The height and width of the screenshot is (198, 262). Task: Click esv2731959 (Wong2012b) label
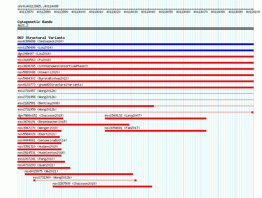[x=37, y=109]
